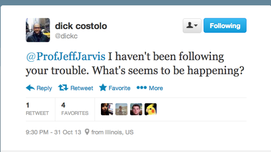Open the @dickc handle link
The image size is (271, 152).
click(66, 36)
